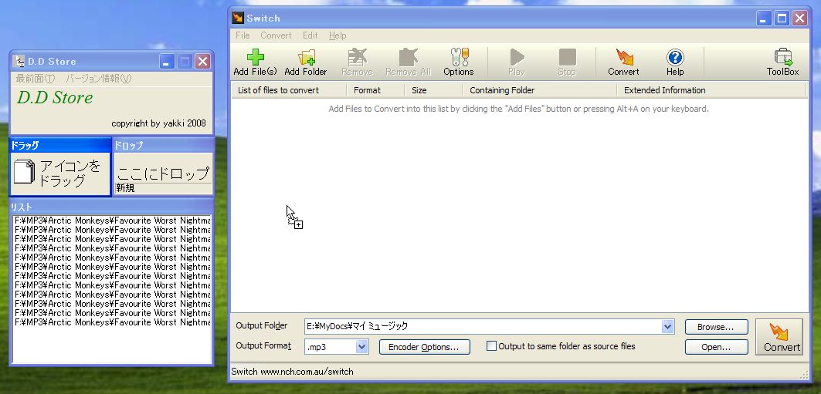Maximize the Switch window
This screenshot has height=394, width=821.
[x=782, y=19]
